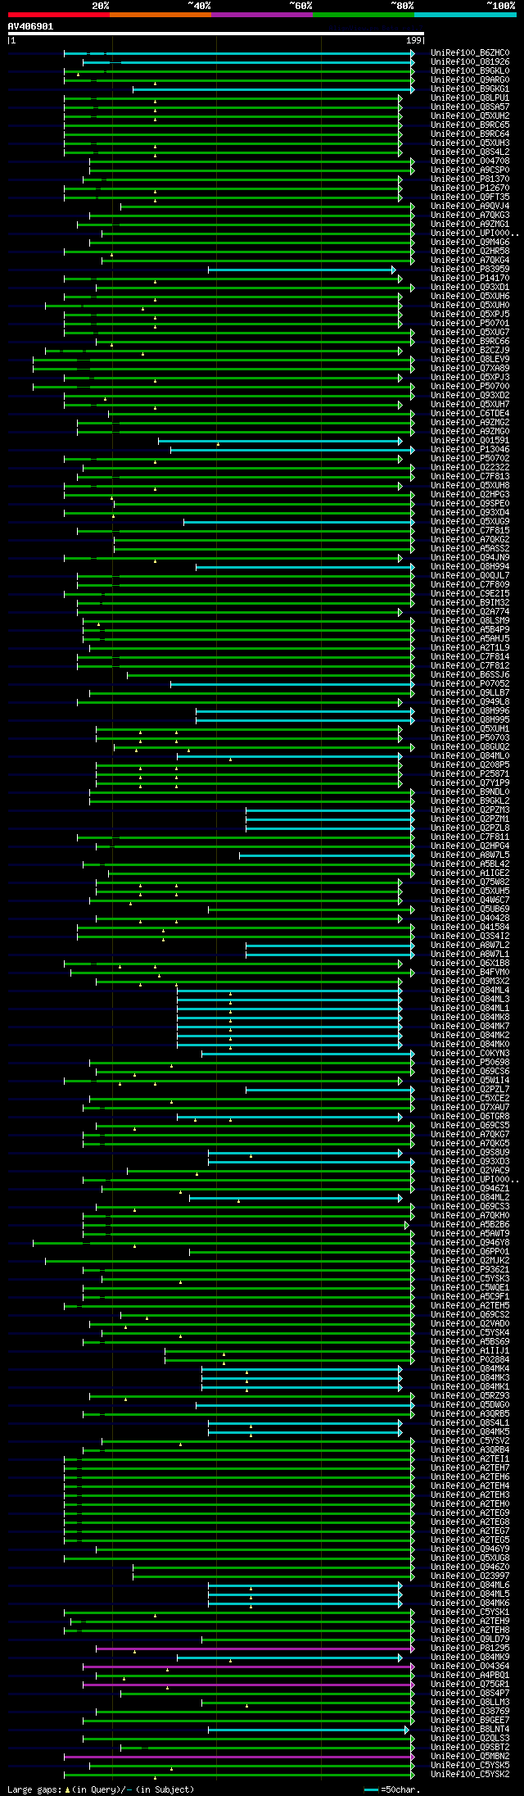Select label UniRef100_P50700
Screen dimensions: 524x1796
(470, 387)
